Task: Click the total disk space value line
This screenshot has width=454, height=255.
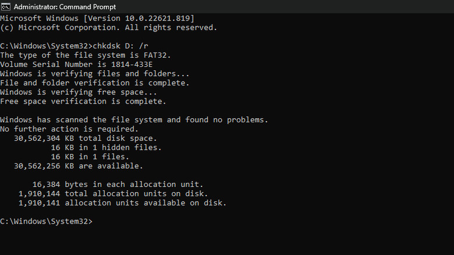Action: pos(86,138)
